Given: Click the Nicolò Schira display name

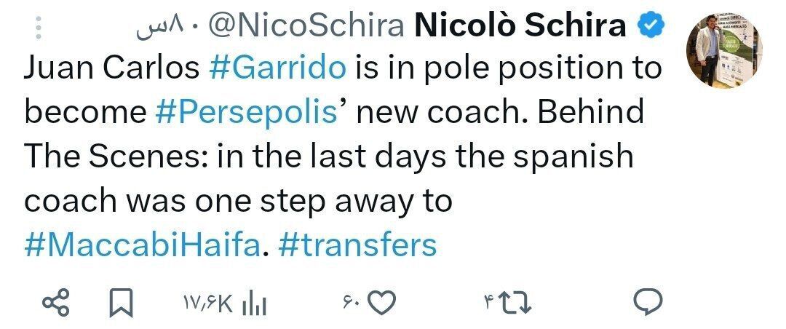Looking at the screenshot, I should [x=520, y=27].
